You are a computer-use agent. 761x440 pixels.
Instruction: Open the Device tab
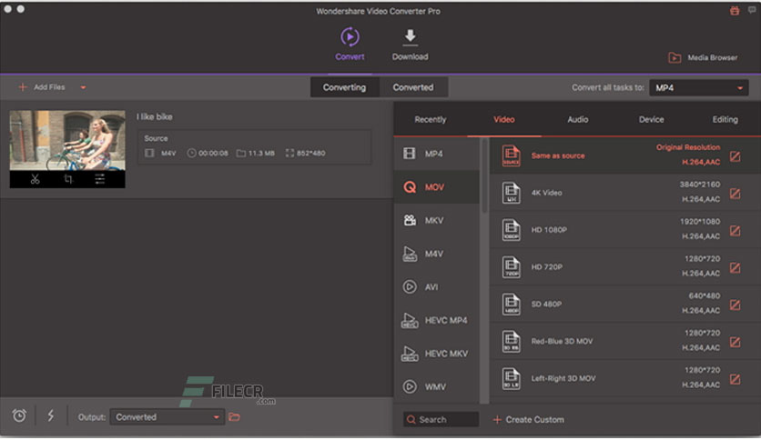click(652, 119)
